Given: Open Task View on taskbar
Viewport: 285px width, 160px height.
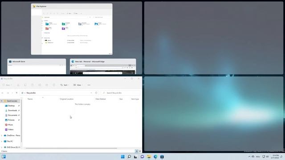Looking at the screenshot, I should tap(135, 157).
